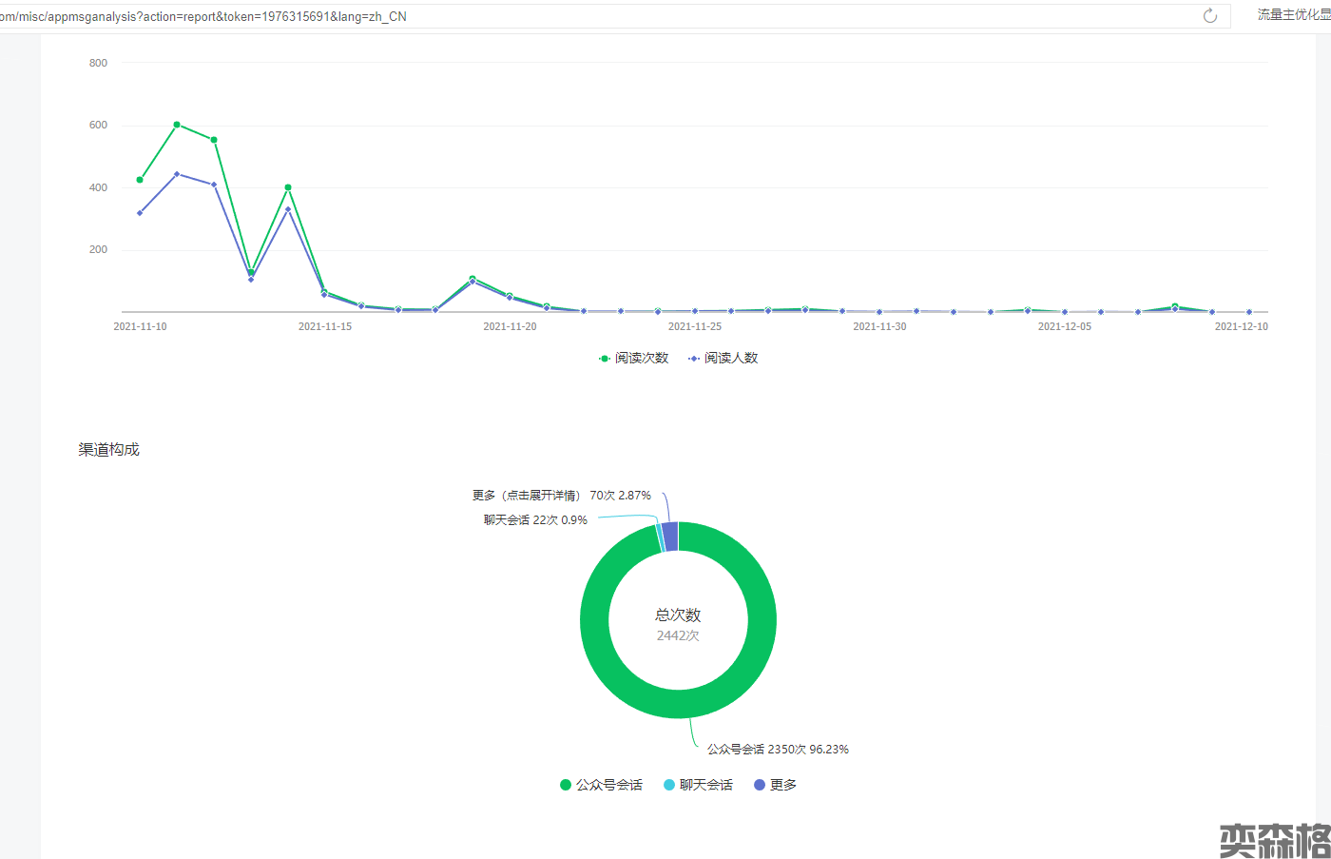Click the highest green 阅读次数 point near 600

[177, 125]
